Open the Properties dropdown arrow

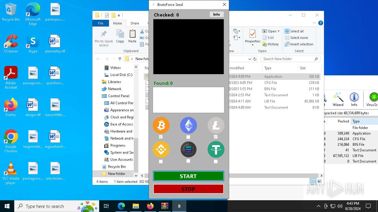point(252,45)
